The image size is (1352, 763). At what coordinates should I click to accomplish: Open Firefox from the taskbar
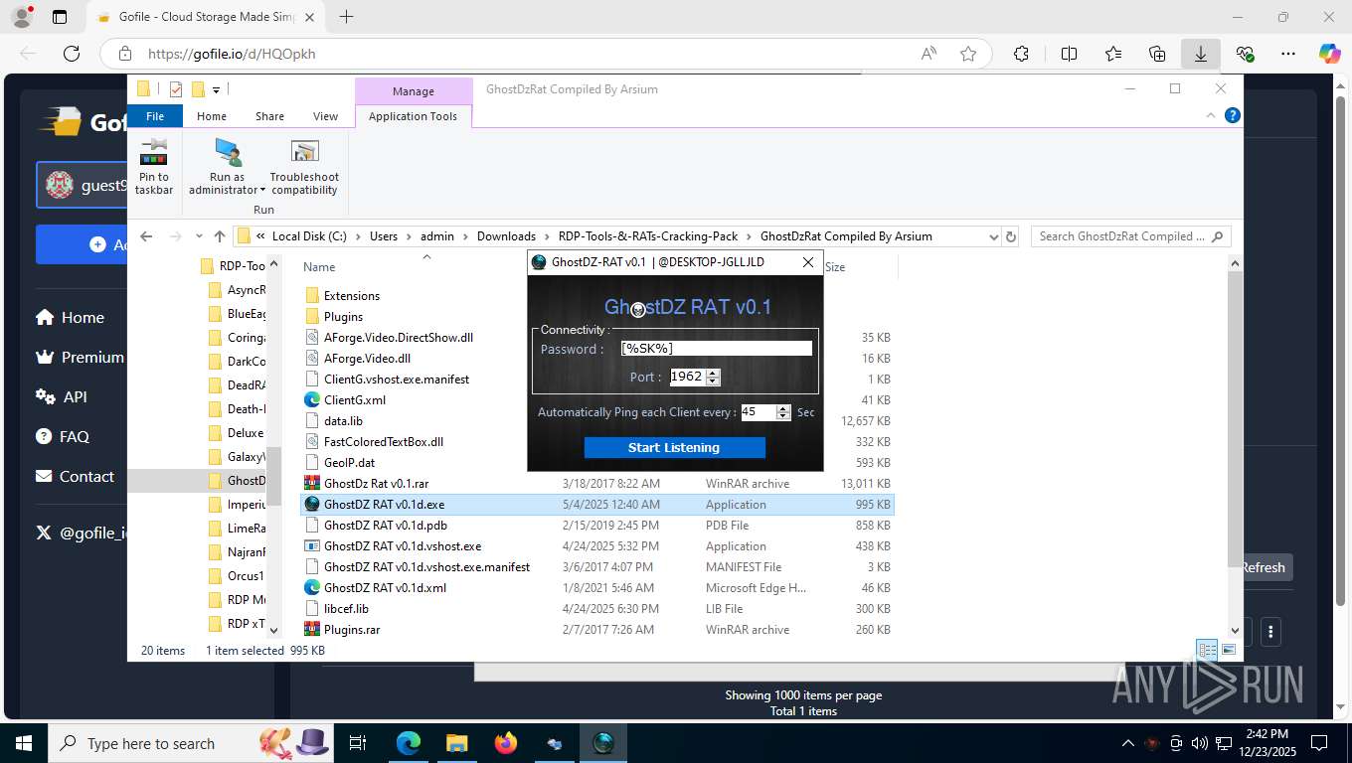click(506, 743)
